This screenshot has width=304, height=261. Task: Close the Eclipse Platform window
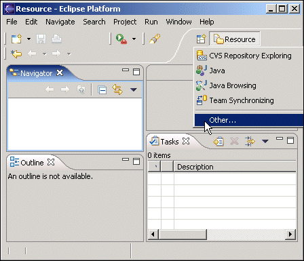[294, 9]
